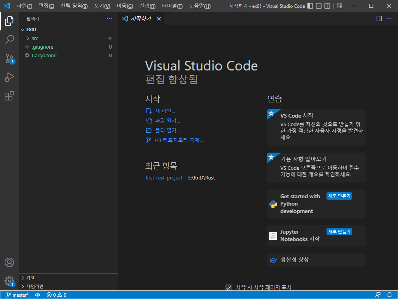
Task: Click the Python walkthrough icon
Action: click(273, 204)
